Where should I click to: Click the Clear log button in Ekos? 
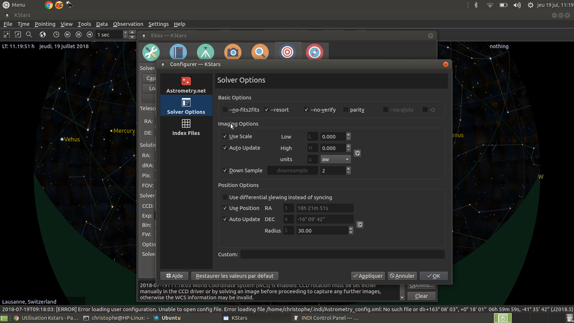coord(421,296)
